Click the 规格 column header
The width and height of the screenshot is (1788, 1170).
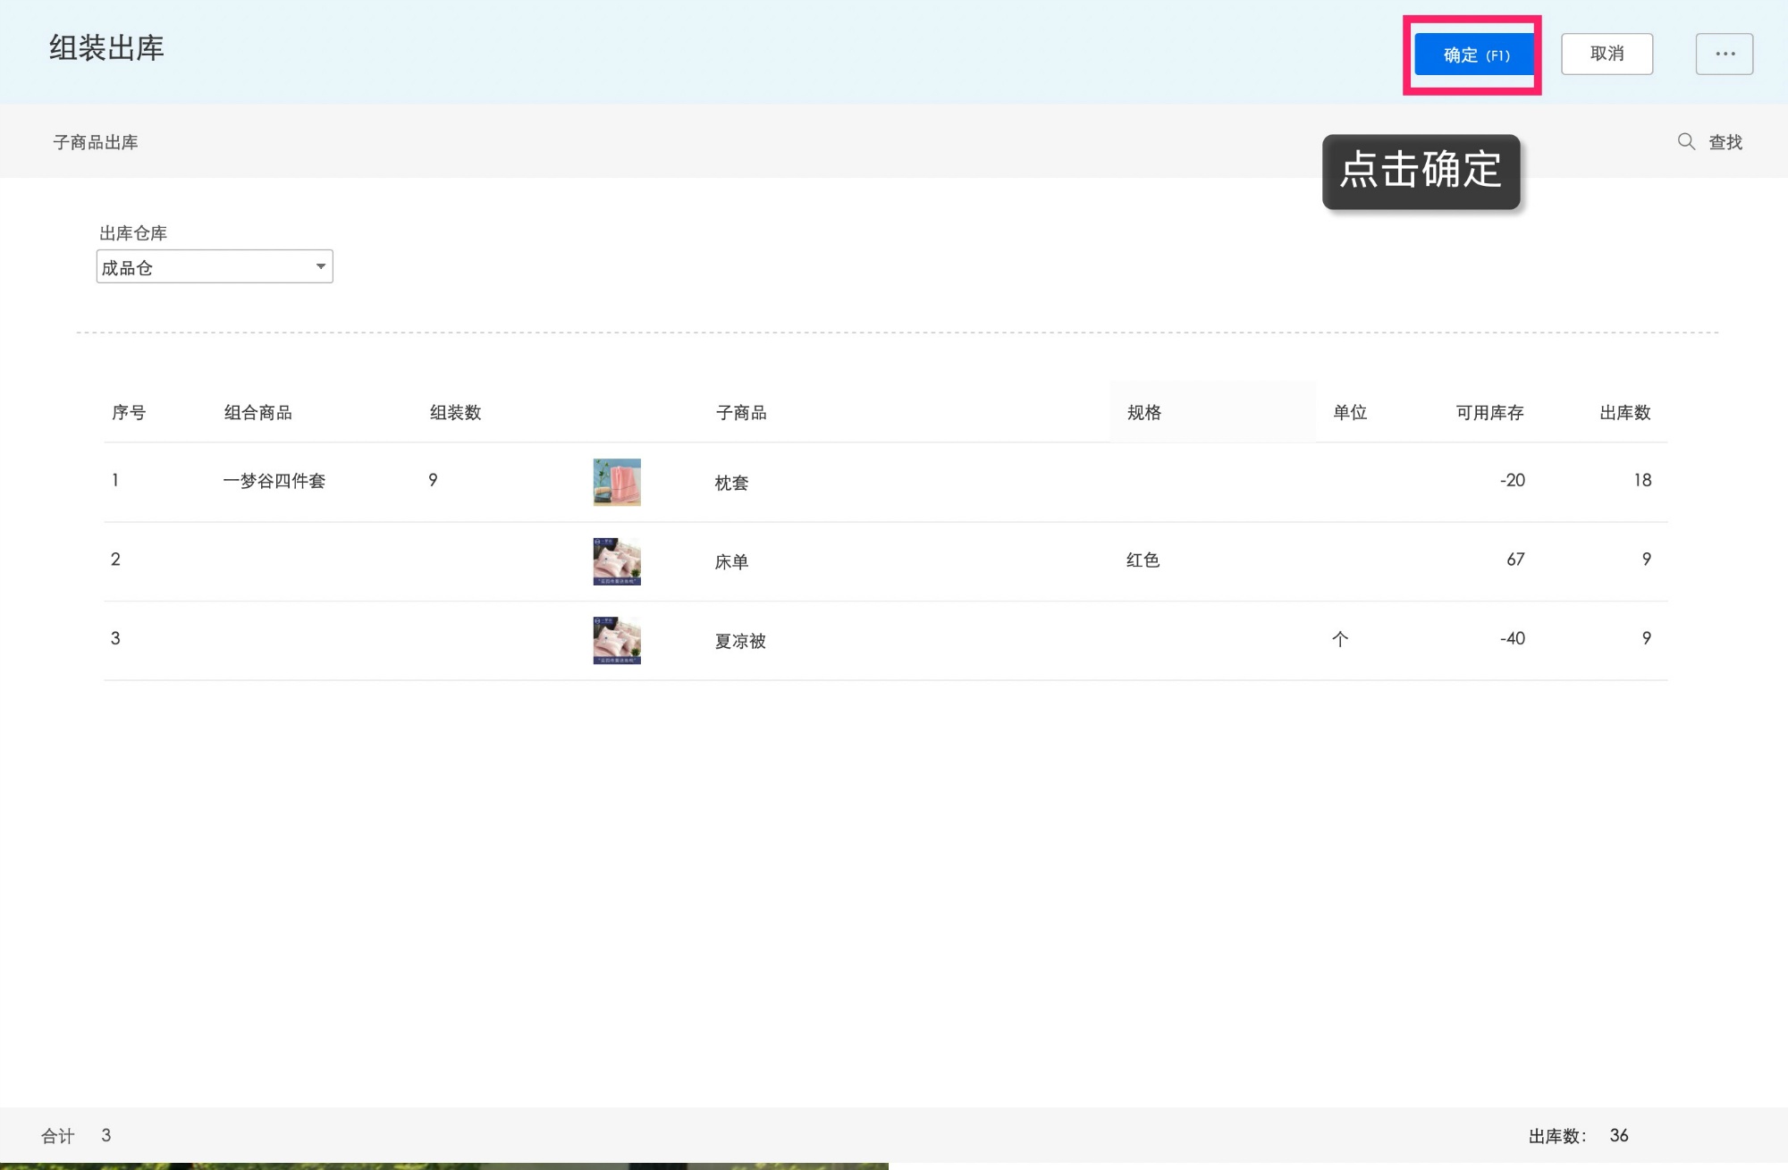coord(1143,412)
